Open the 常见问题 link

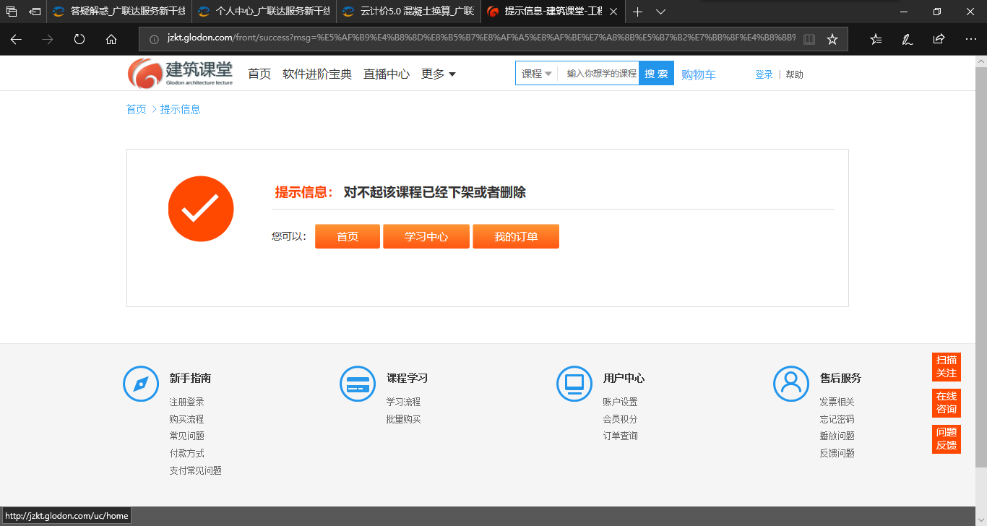187,436
